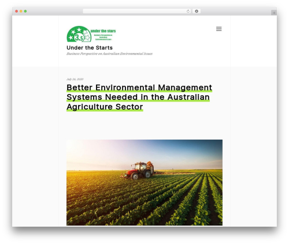Click the Business Perspective tagline text
289x244 pixels.
[x=109, y=54]
